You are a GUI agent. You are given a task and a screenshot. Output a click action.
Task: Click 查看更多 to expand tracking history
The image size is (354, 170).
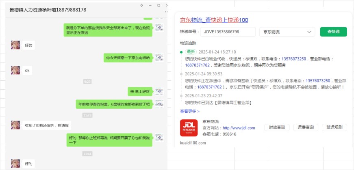coord(190,111)
